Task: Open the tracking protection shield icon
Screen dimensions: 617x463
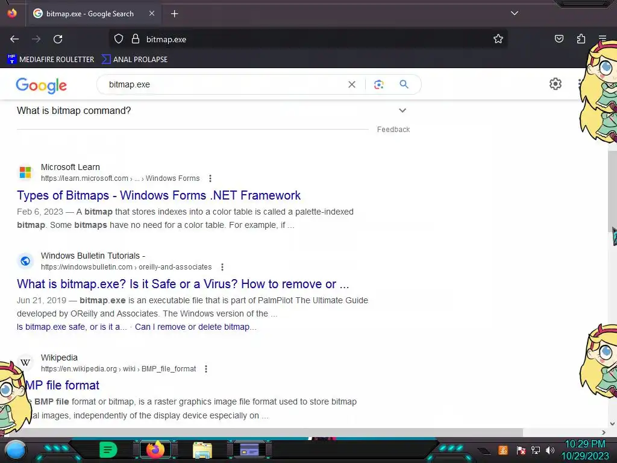Action: coord(119,39)
